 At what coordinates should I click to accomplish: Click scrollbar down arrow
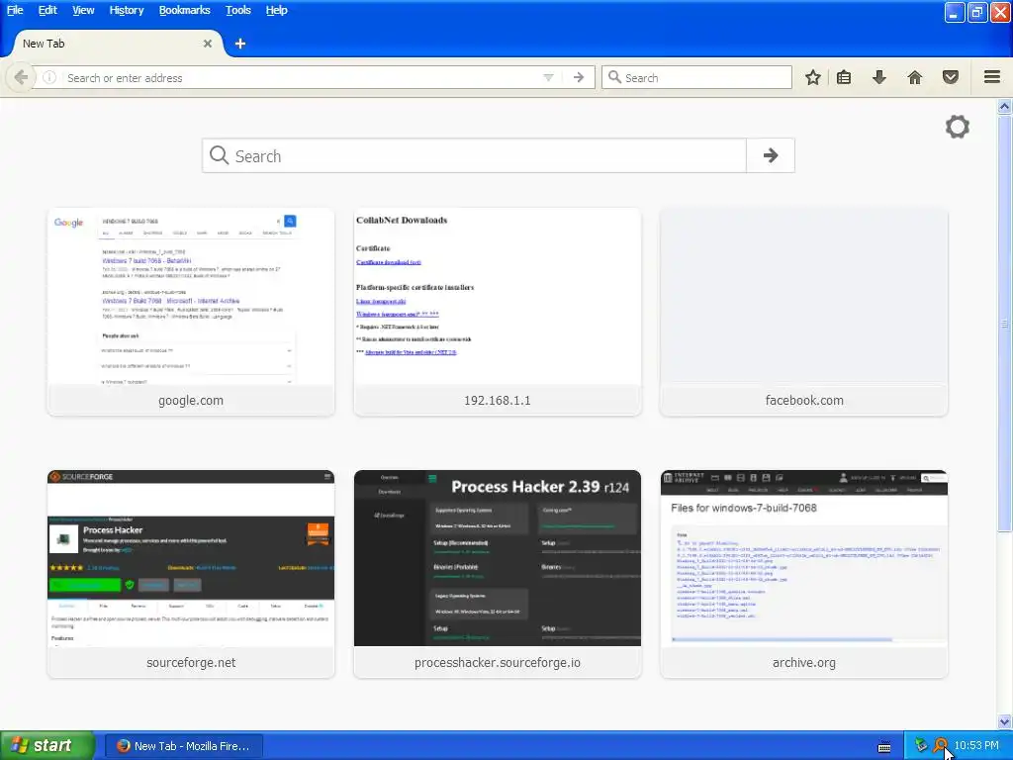[1005, 721]
